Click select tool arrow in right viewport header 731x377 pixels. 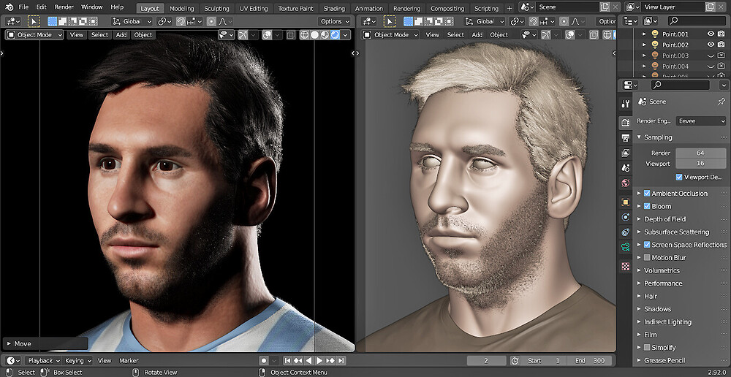[390, 21]
